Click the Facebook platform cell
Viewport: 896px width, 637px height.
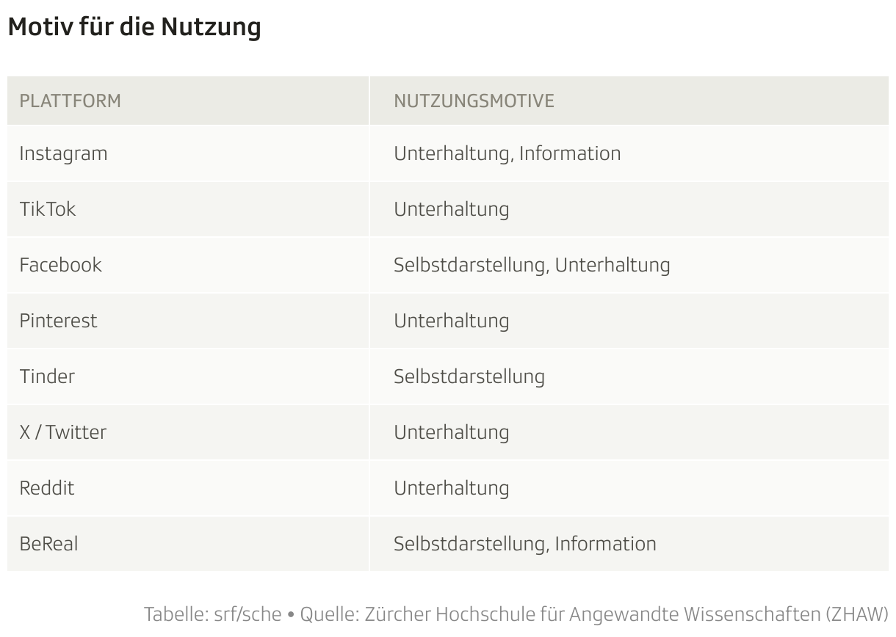[x=188, y=265]
